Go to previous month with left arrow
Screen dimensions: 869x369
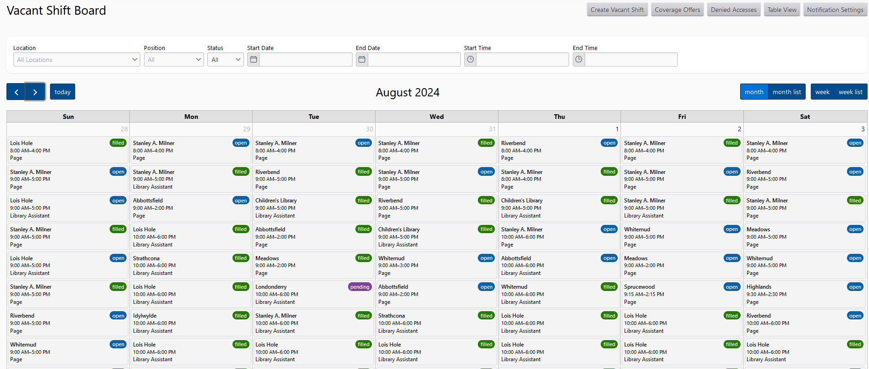click(16, 92)
